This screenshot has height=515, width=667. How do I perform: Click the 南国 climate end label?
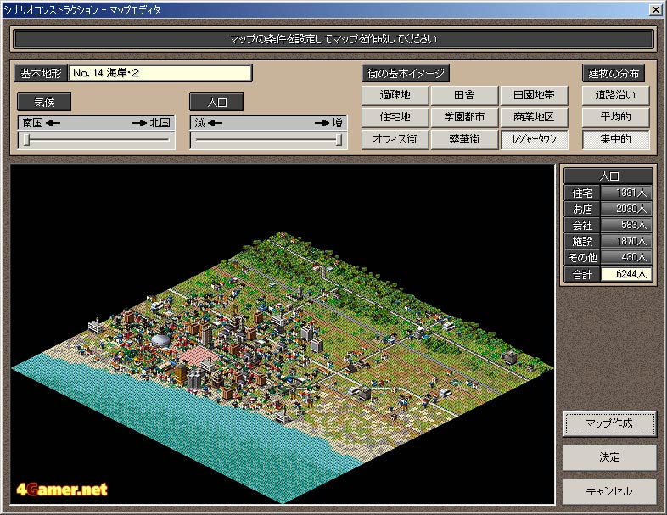tap(33, 123)
